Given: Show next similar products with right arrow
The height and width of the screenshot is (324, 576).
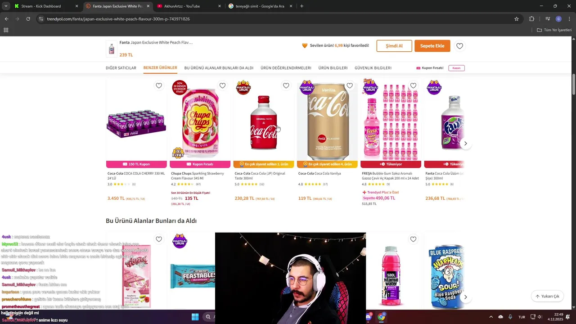Looking at the screenshot, I should pos(465,144).
